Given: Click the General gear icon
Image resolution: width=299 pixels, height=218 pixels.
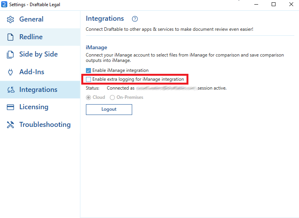Looking at the screenshot, I should (x=10, y=19).
